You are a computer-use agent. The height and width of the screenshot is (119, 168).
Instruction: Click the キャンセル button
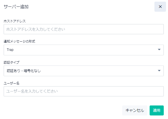[135, 111]
